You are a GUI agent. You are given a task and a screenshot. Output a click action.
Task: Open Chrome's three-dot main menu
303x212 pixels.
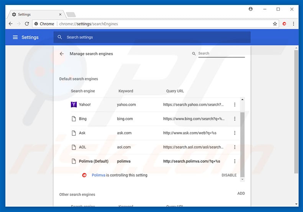[x=293, y=24]
